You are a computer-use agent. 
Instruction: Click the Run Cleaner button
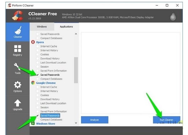click(x=166, y=120)
